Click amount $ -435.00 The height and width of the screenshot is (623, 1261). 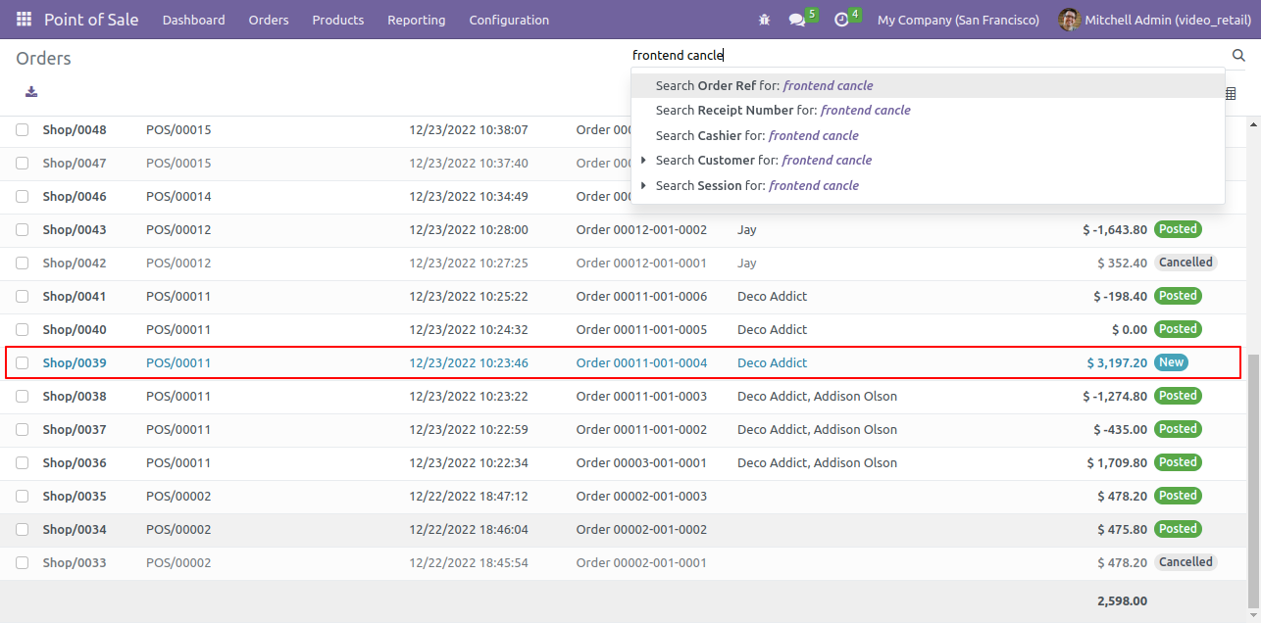(1120, 430)
